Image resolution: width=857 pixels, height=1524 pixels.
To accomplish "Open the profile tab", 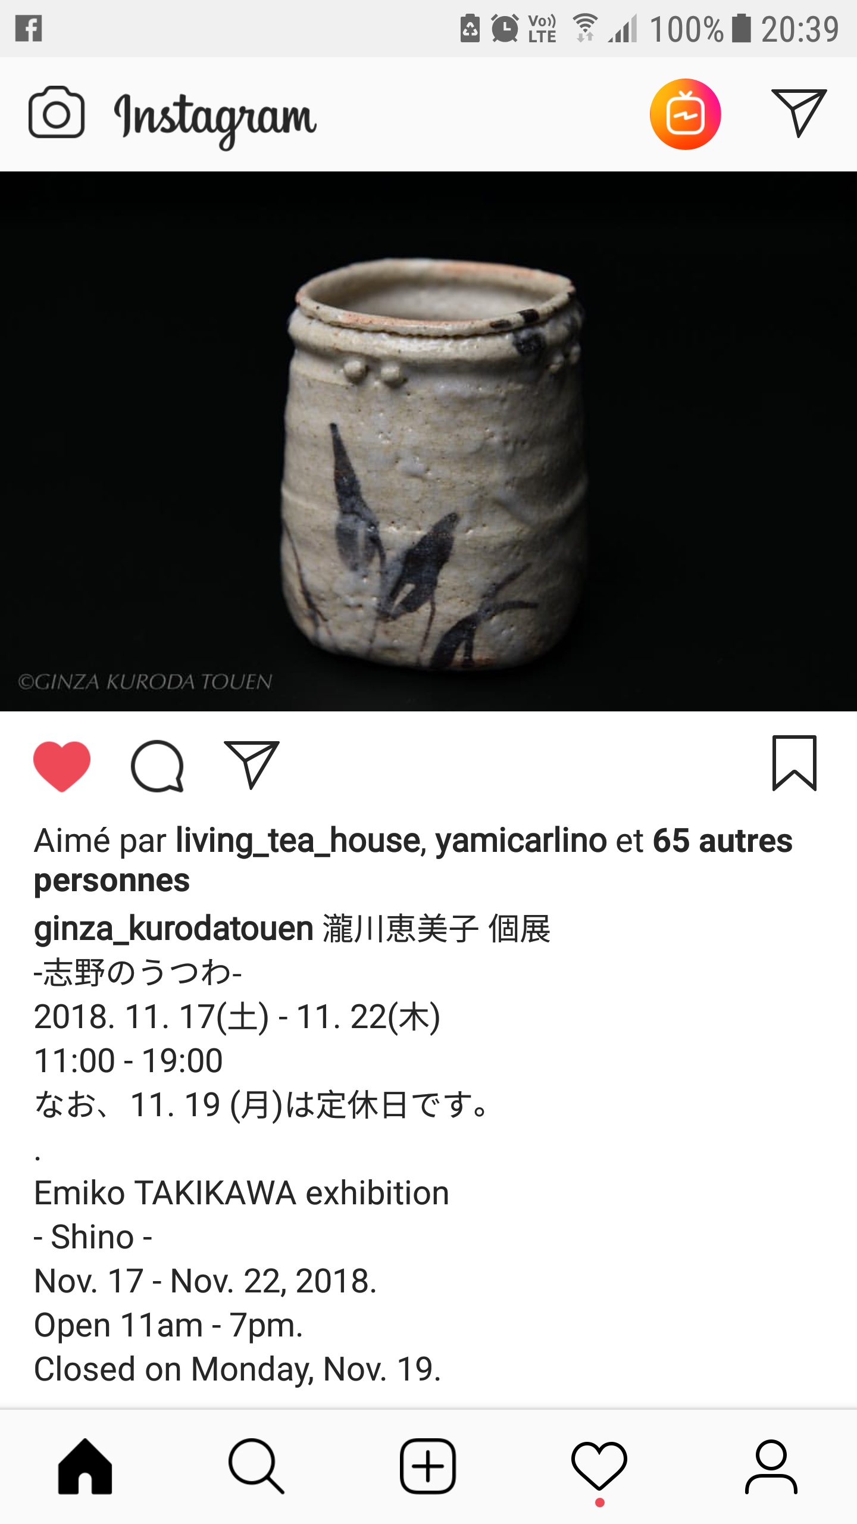I will tap(771, 1466).
